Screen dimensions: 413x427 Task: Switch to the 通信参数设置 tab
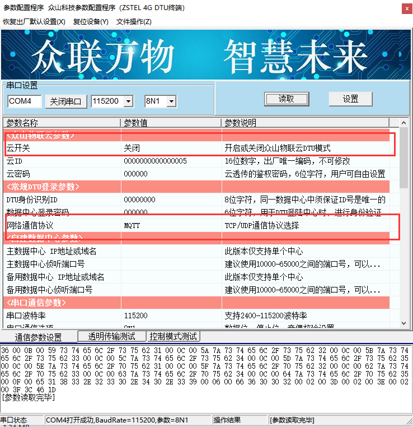[x=39, y=337]
